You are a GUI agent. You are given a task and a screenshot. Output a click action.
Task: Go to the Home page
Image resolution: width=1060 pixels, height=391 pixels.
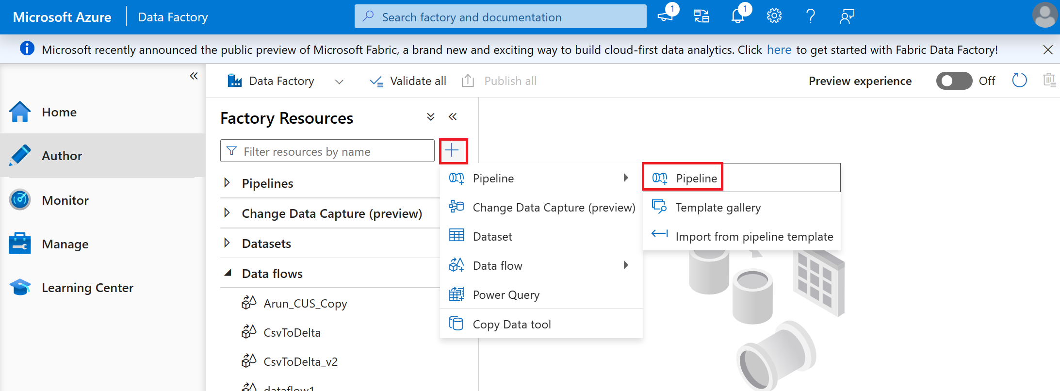point(102,112)
